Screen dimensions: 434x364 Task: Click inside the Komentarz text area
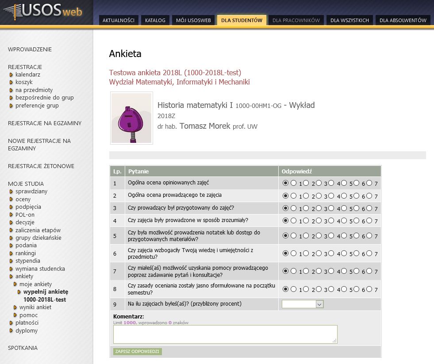(x=225, y=334)
